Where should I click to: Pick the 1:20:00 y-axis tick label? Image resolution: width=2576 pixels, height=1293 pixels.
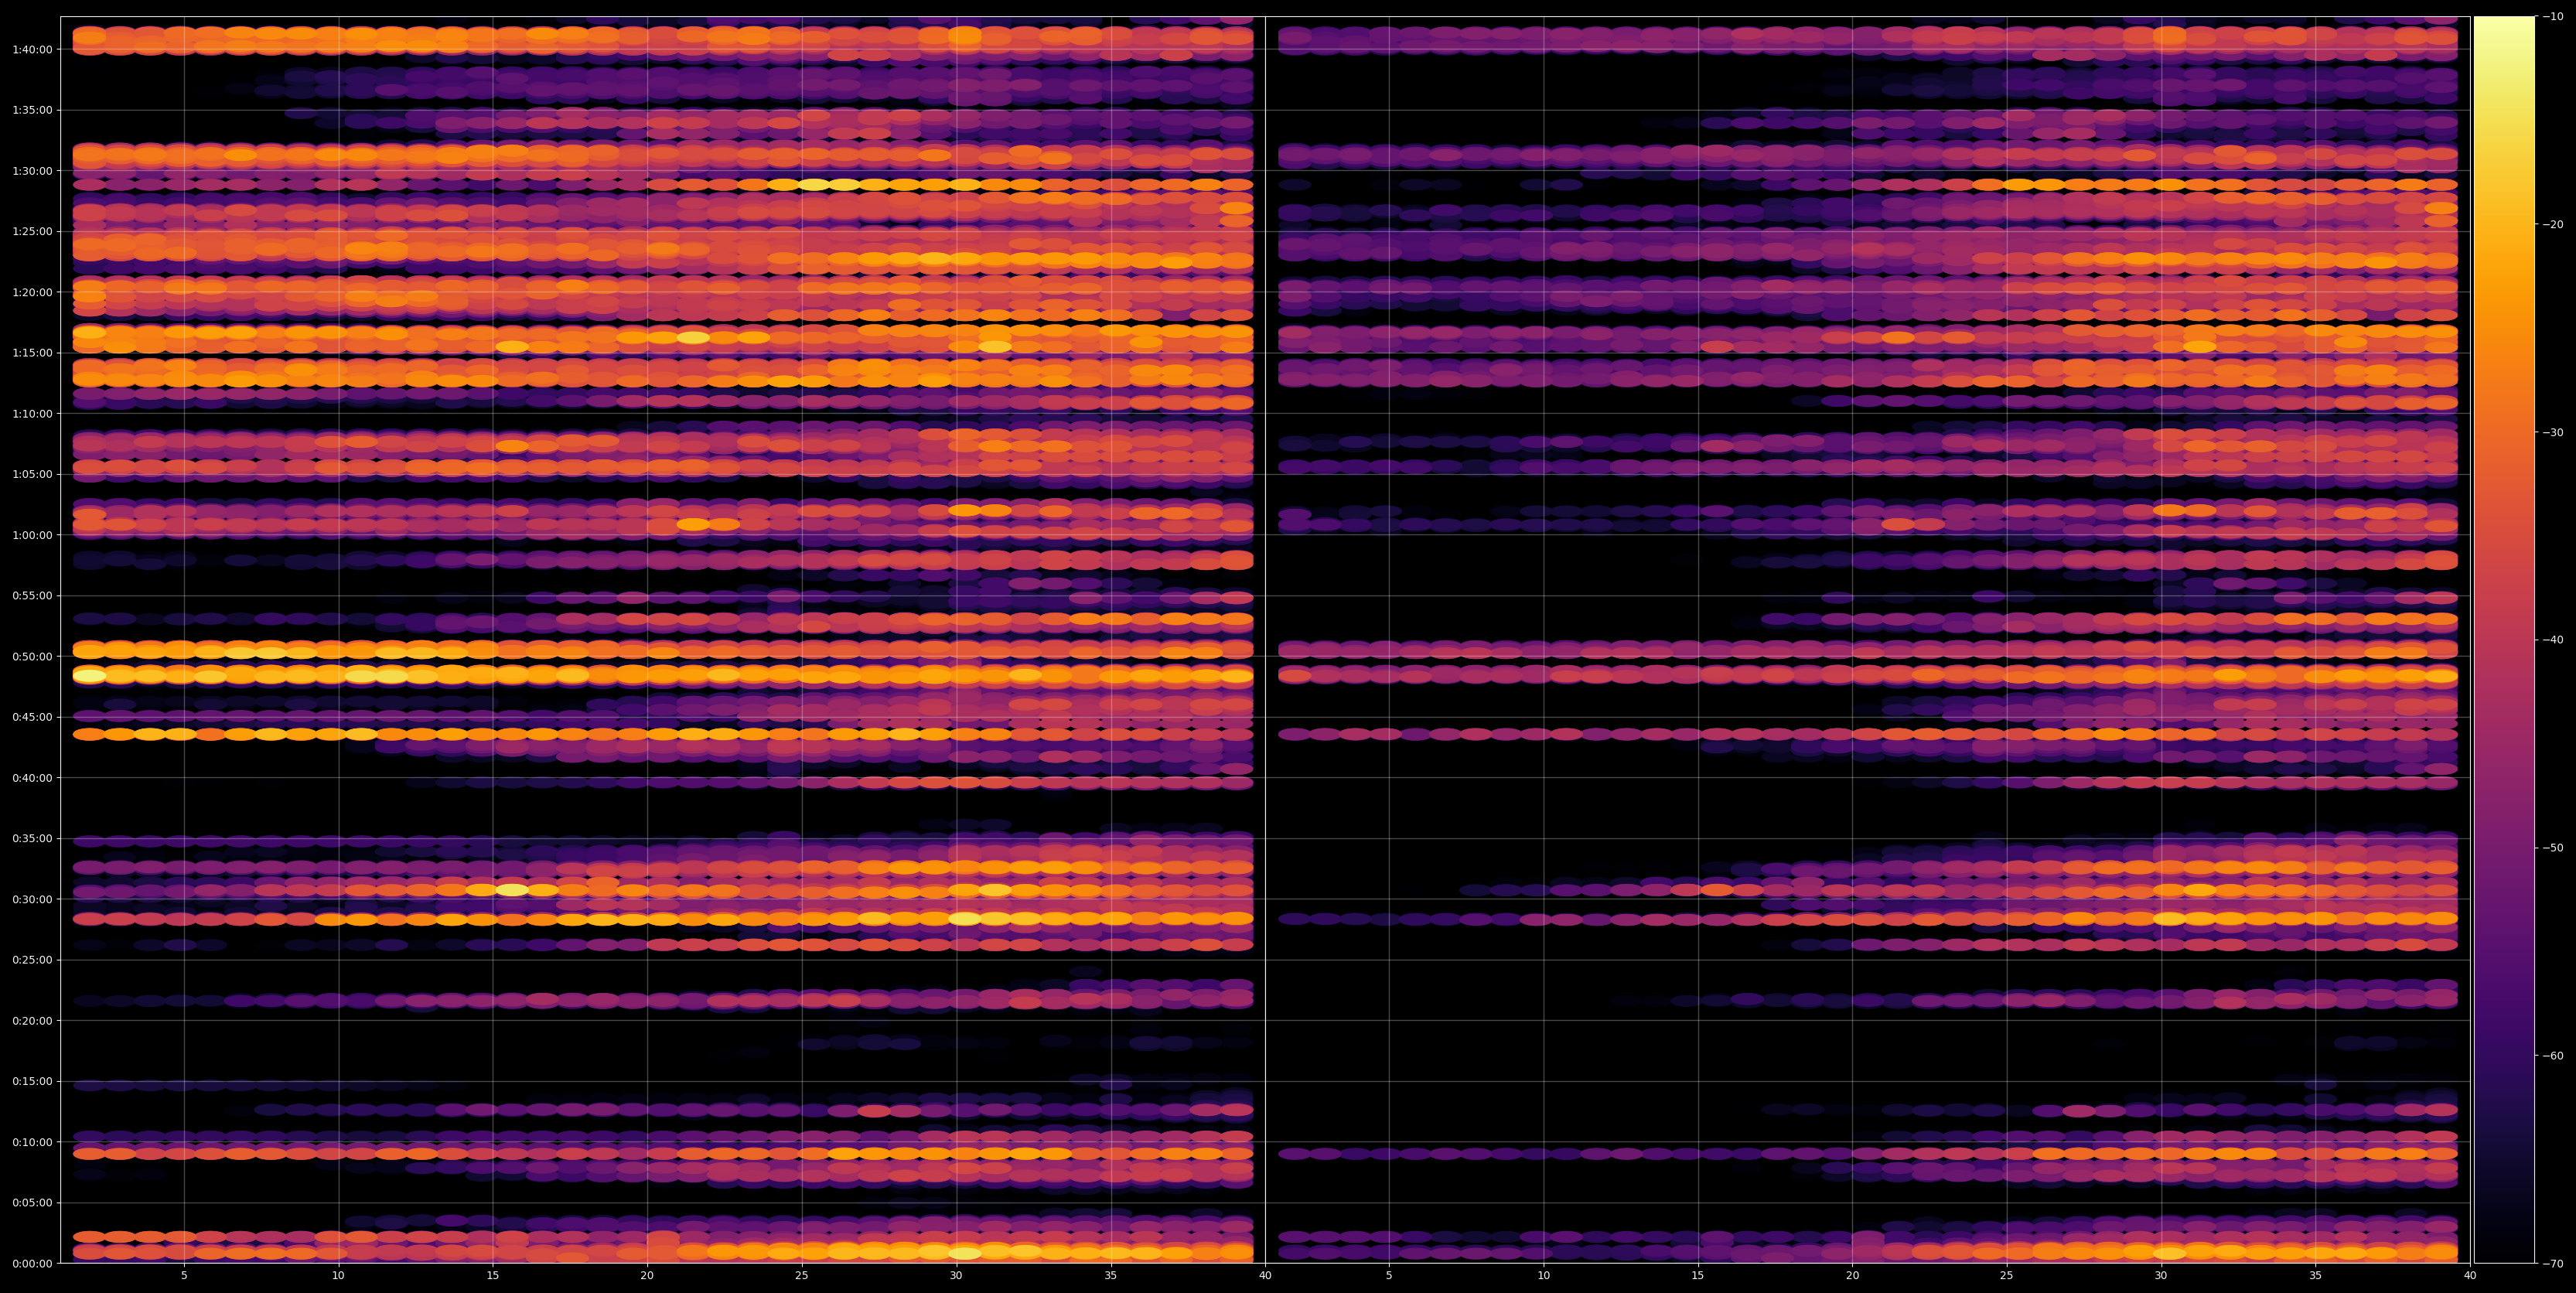click(33, 292)
